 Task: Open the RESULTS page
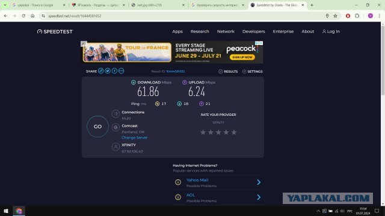coord(228,71)
